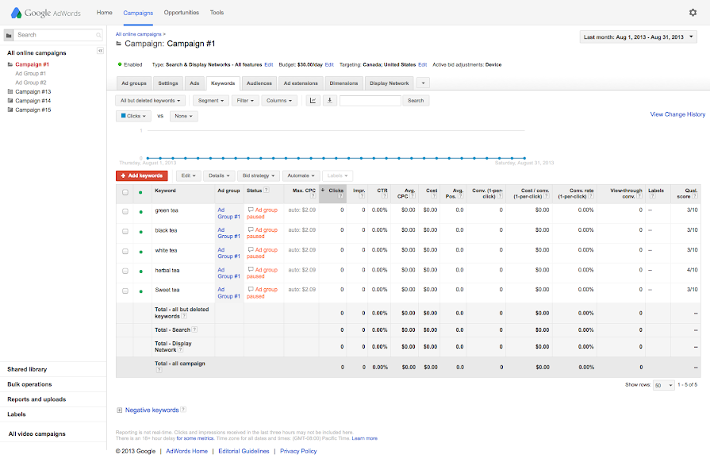Screen dimensions: 710x470
Task: Click the download report icon
Action: tap(329, 101)
